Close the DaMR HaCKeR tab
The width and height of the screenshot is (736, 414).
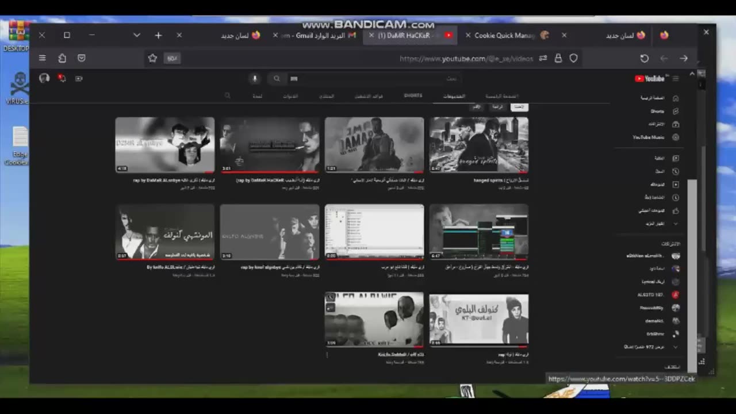(371, 35)
